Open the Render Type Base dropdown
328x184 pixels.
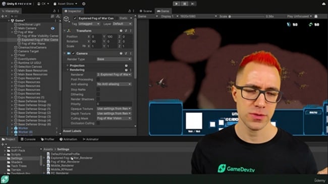[x=114, y=59]
